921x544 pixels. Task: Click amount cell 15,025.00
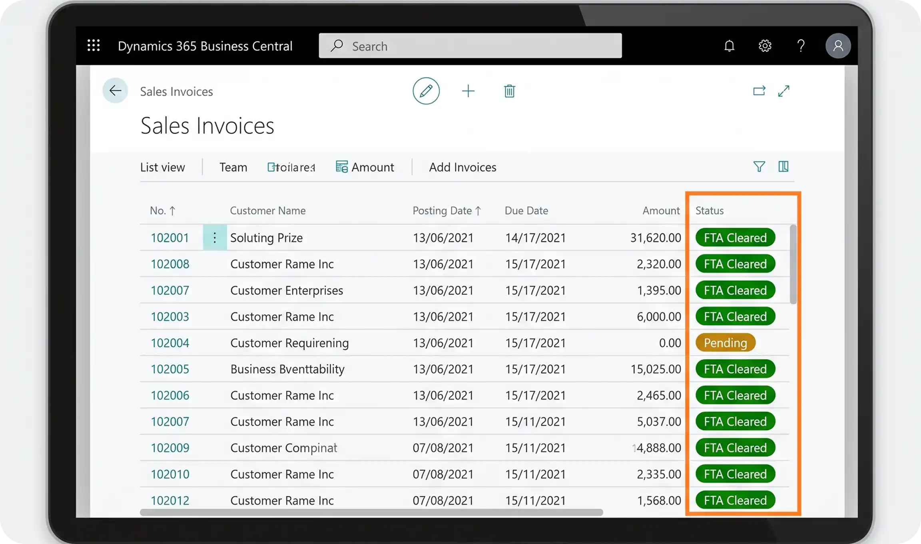click(656, 369)
